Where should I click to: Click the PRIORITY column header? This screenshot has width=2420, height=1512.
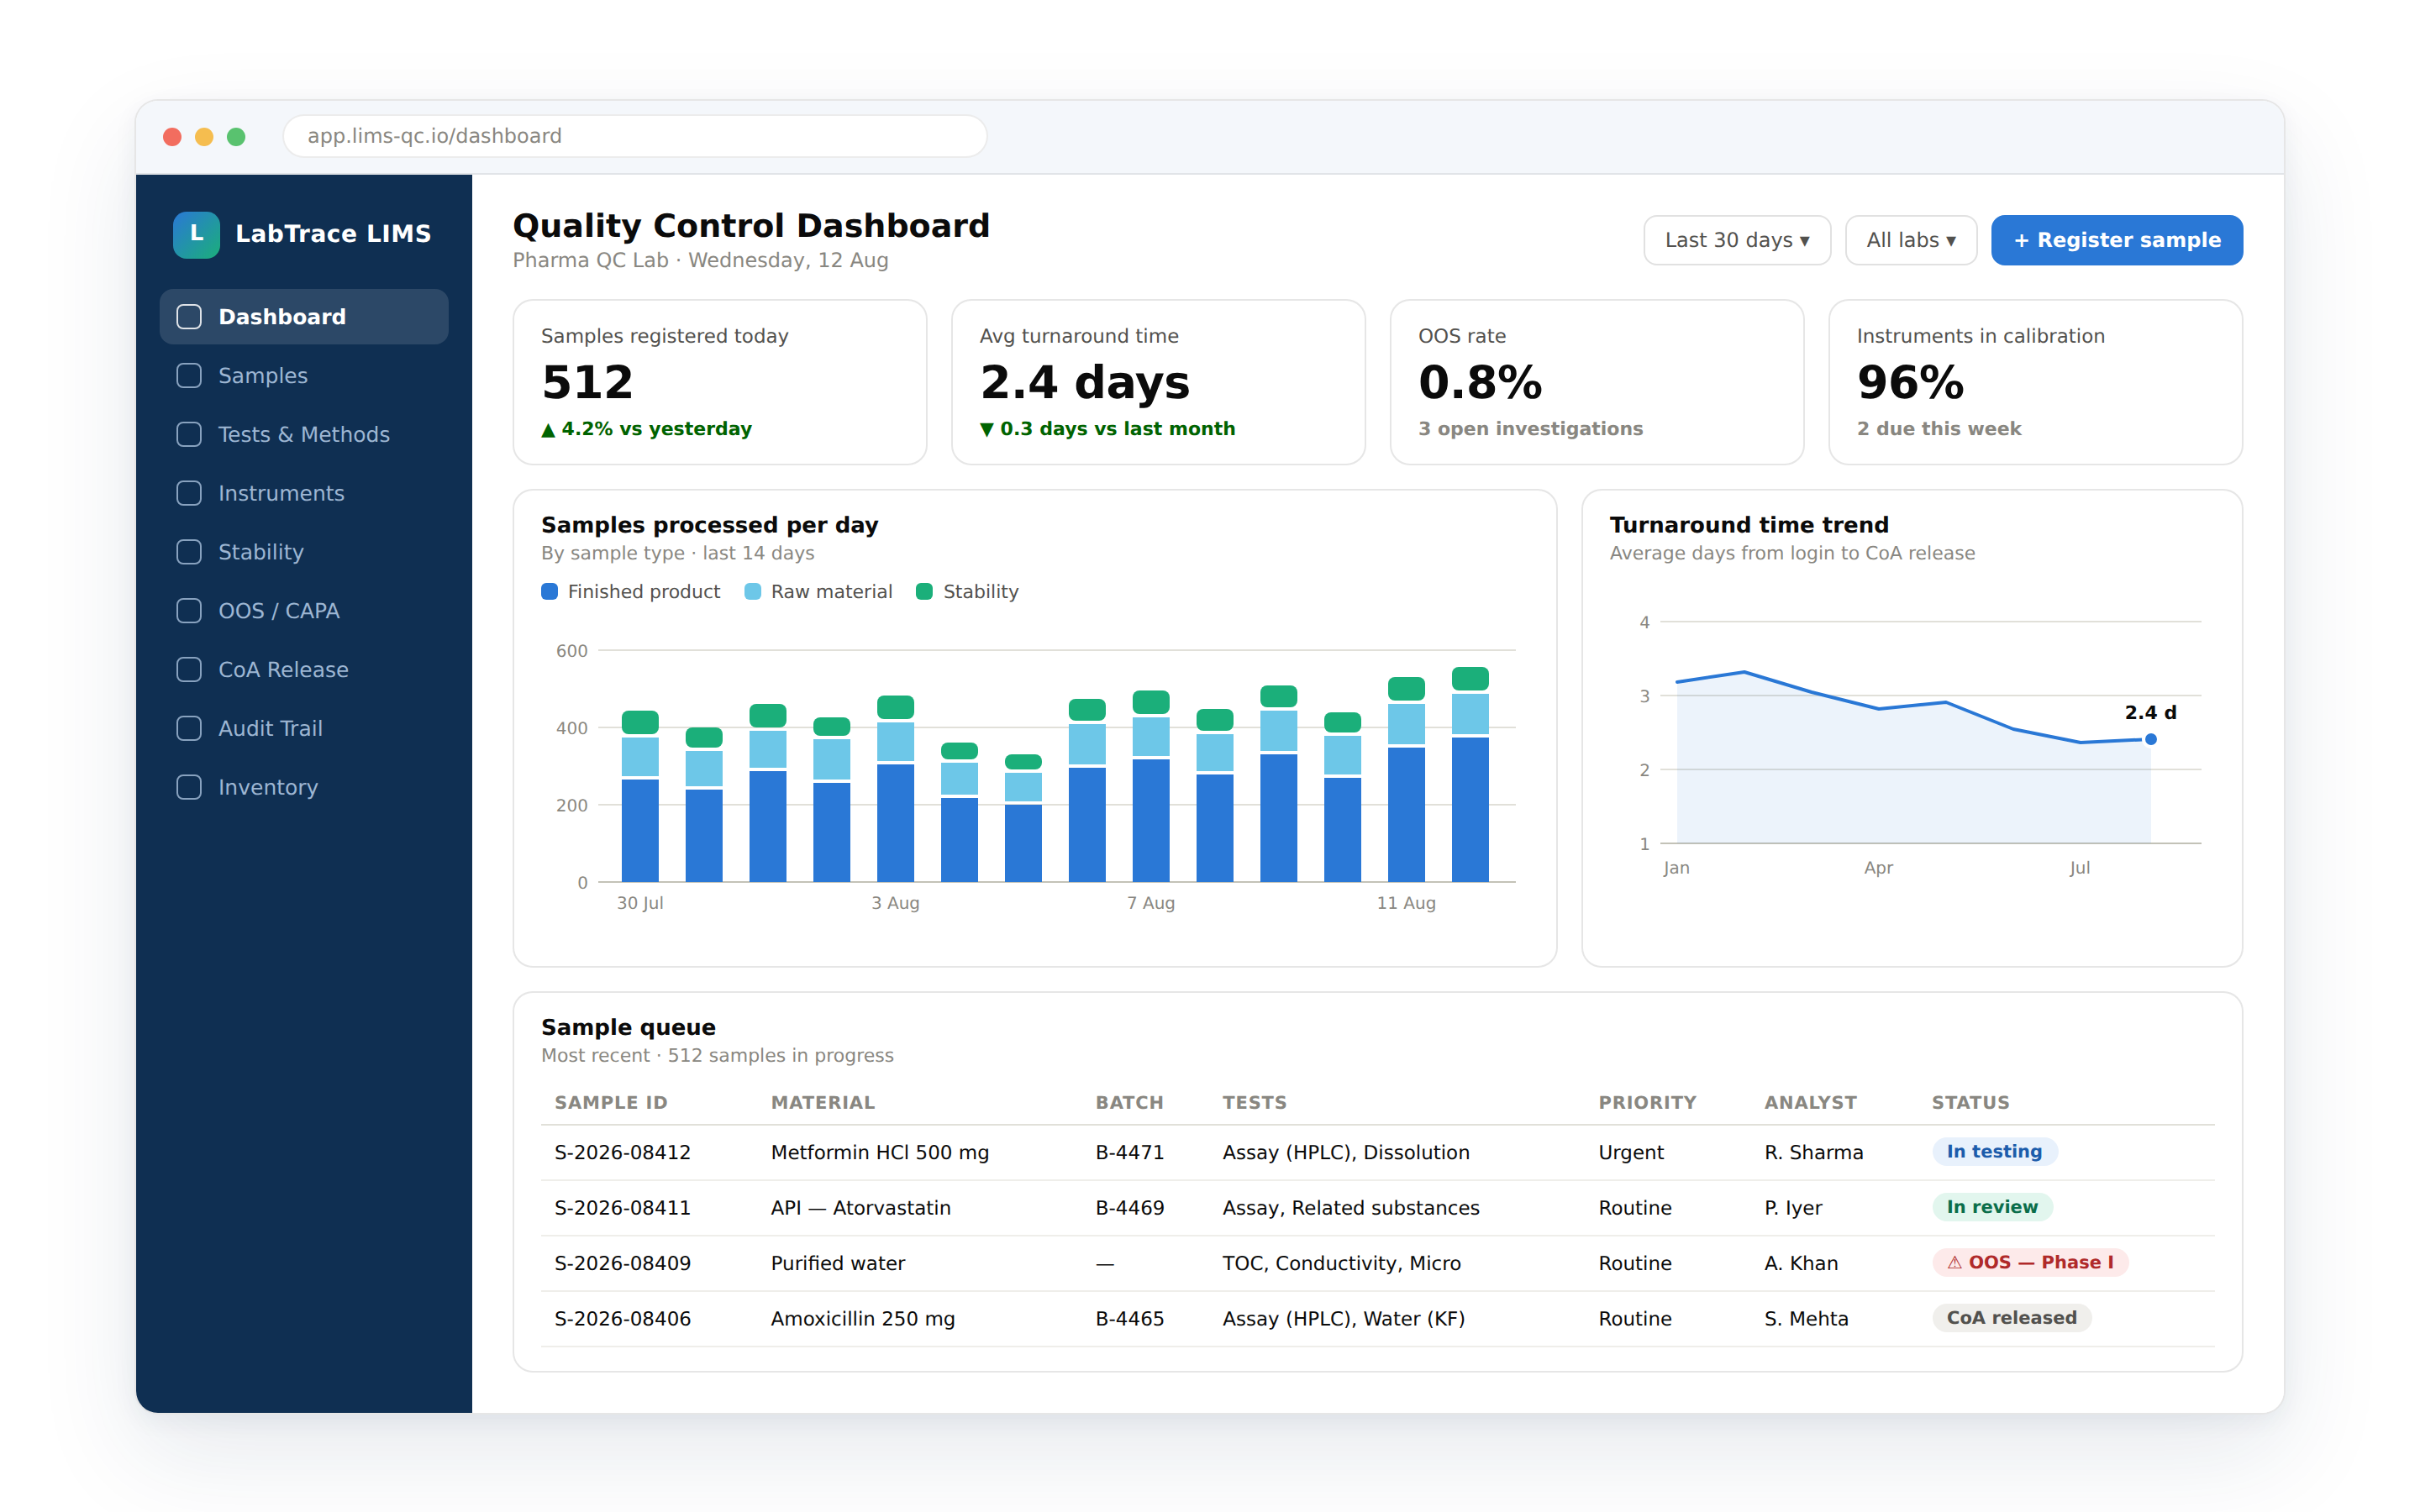pyautogui.click(x=1647, y=1103)
